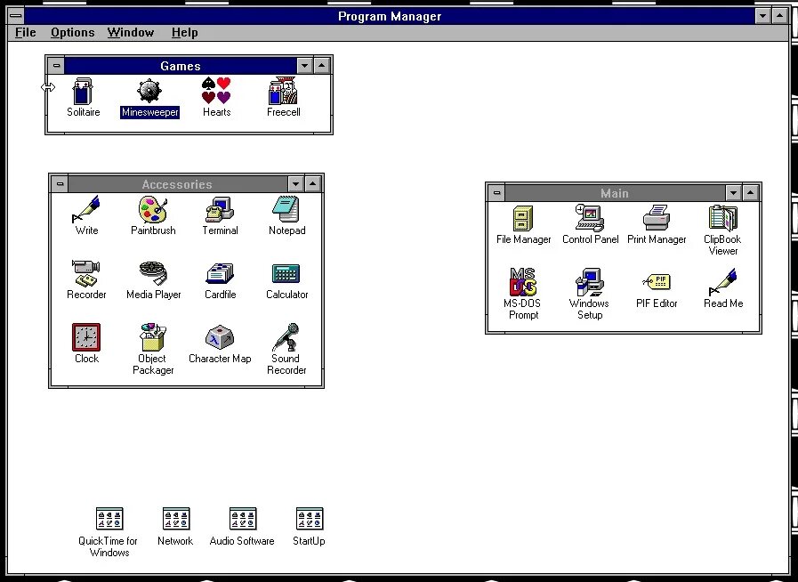Click the Notepad icon
Viewport: 798px width, 582px height.
pos(286,209)
